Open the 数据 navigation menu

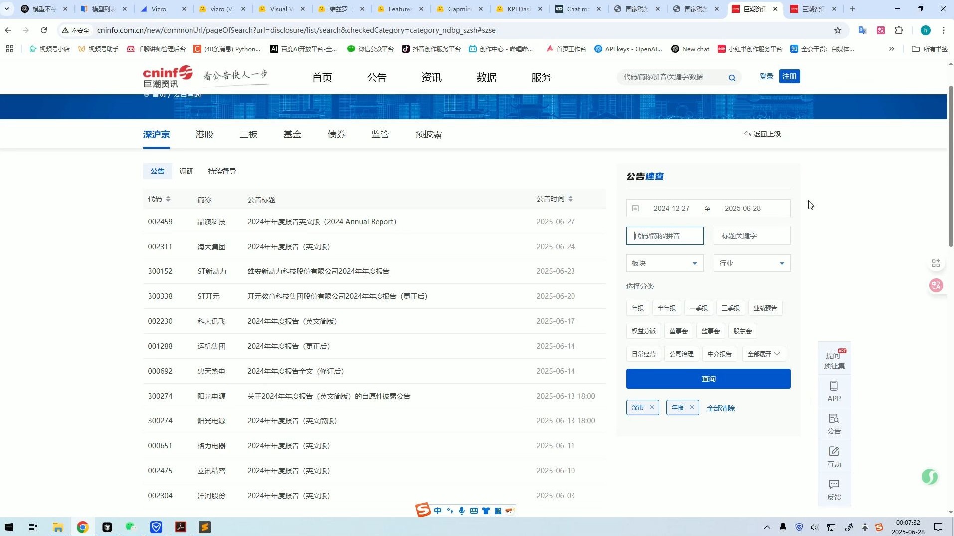(x=486, y=77)
